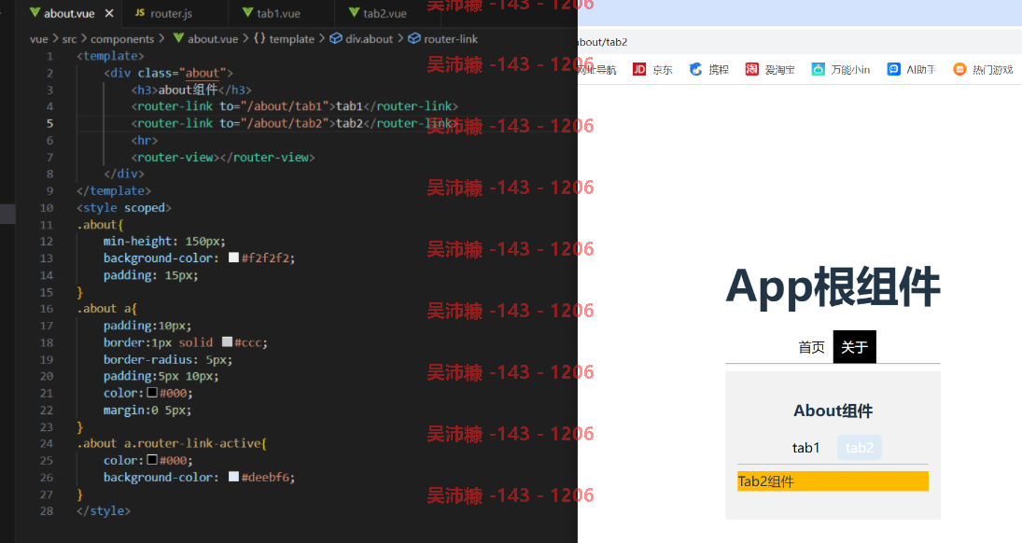Click the cube icon before router-link breadcrumb
The height and width of the screenshot is (543, 1022).
click(x=413, y=38)
